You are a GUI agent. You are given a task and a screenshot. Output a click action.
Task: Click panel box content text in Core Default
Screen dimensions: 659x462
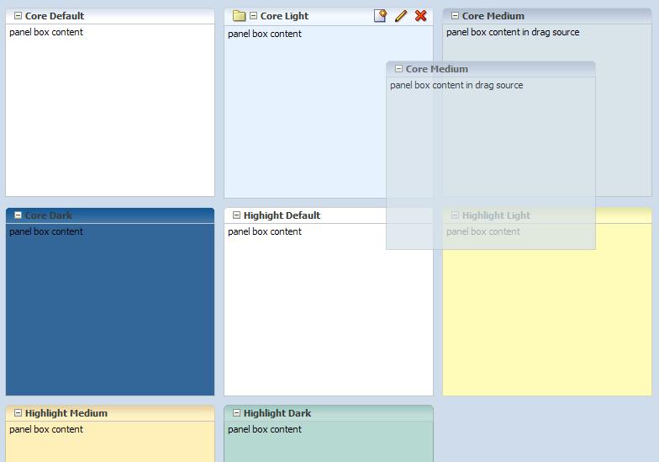coord(46,32)
